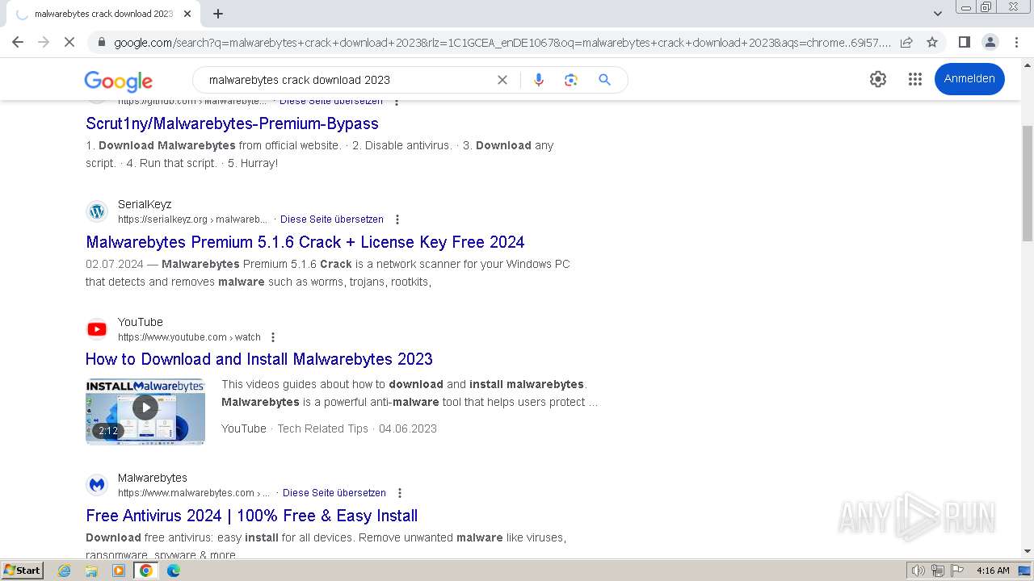Image resolution: width=1034 pixels, height=581 pixels.
Task: Click the blue search magnifier icon
Action: pyautogui.click(x=604, y=80)
